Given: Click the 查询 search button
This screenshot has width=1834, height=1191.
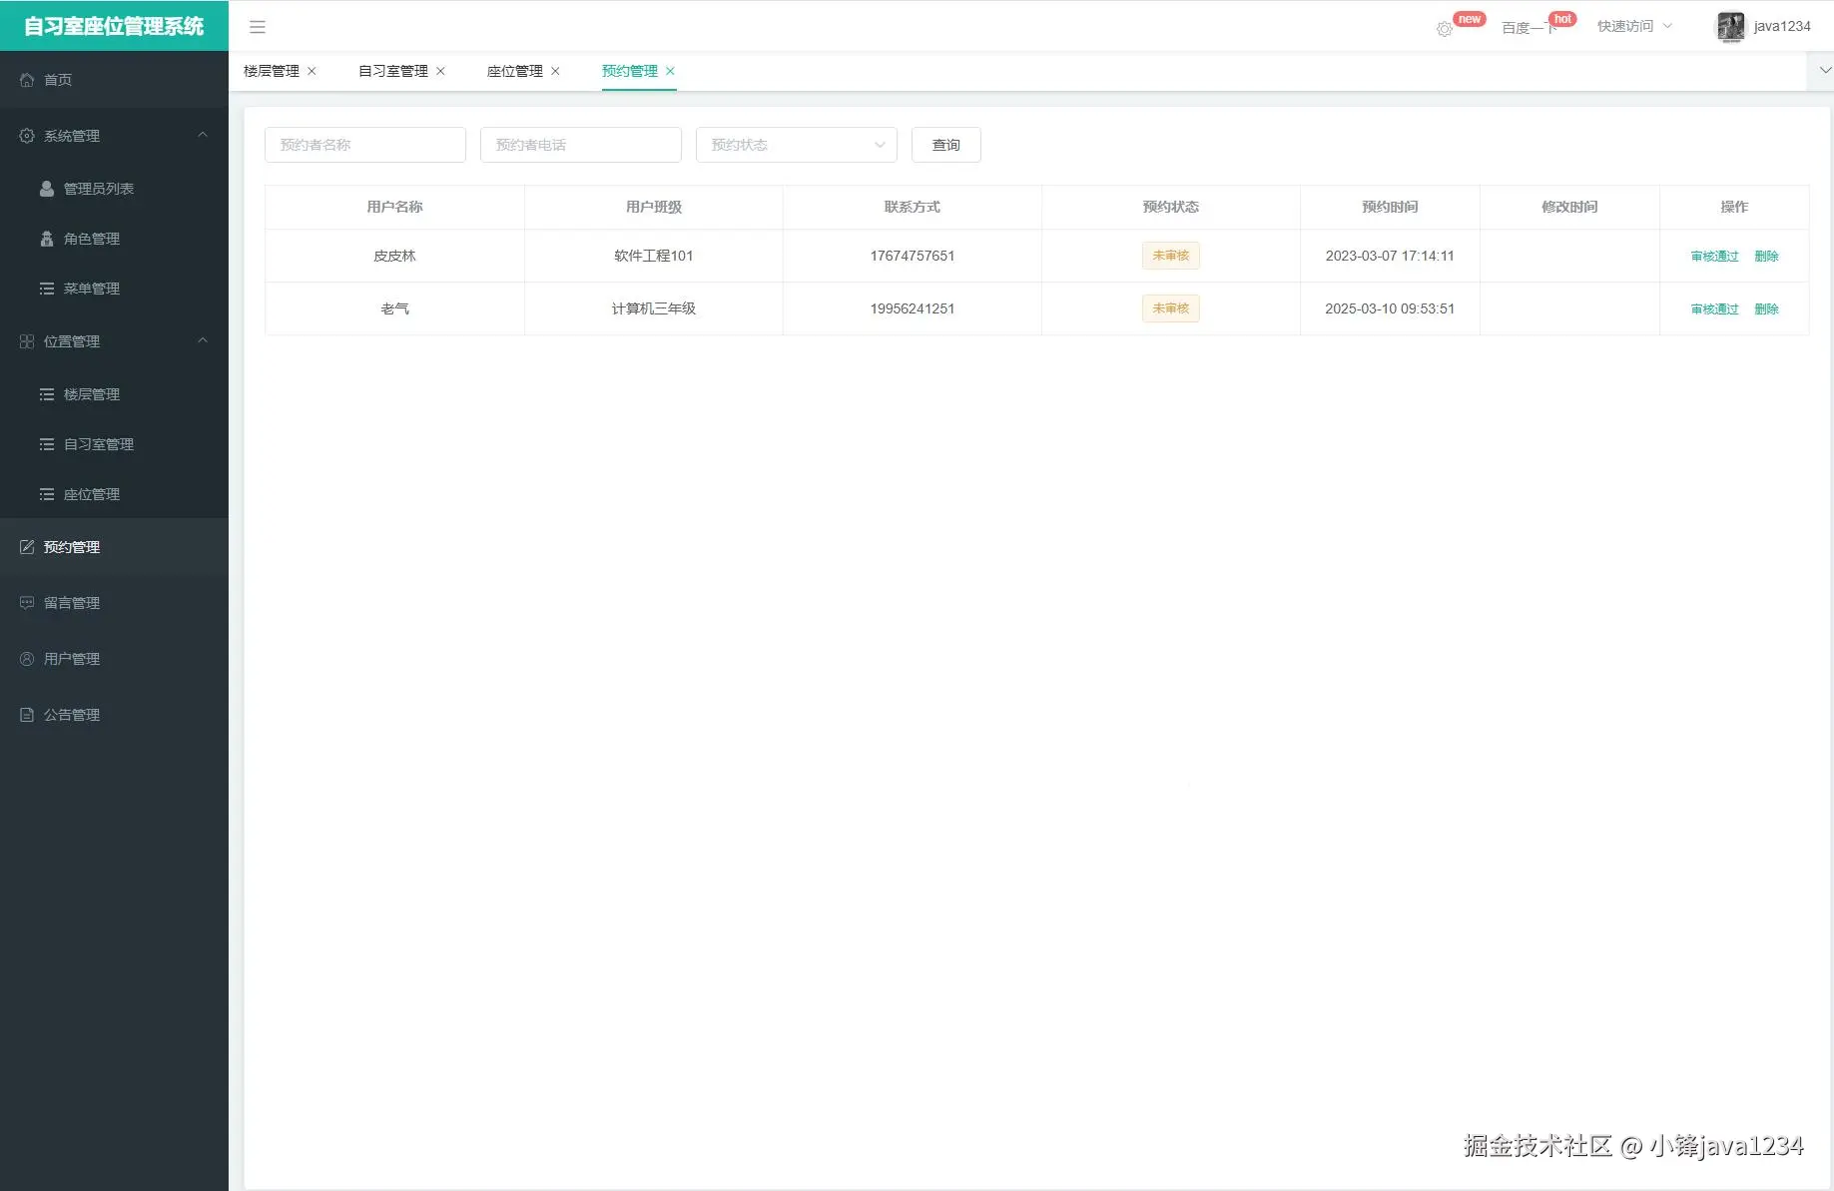Looking at the screenshot, I should [x=945, y=145].
